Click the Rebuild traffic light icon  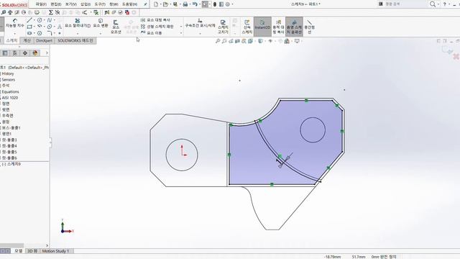click(215, 4)
